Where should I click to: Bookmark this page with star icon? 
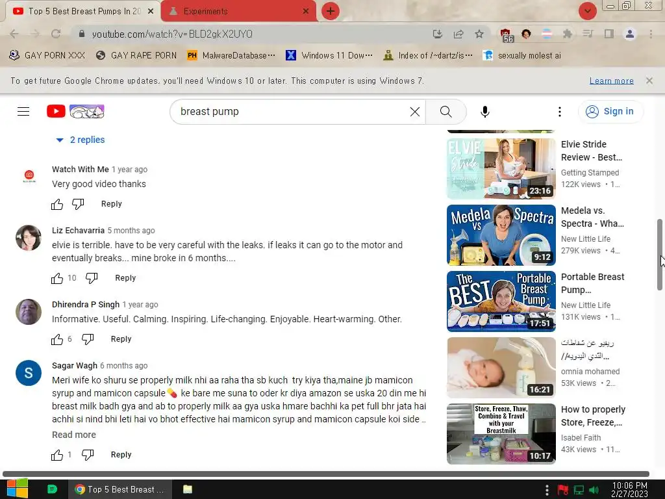479,34
